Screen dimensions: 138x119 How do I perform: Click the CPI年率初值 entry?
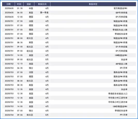tap(121, 47)
